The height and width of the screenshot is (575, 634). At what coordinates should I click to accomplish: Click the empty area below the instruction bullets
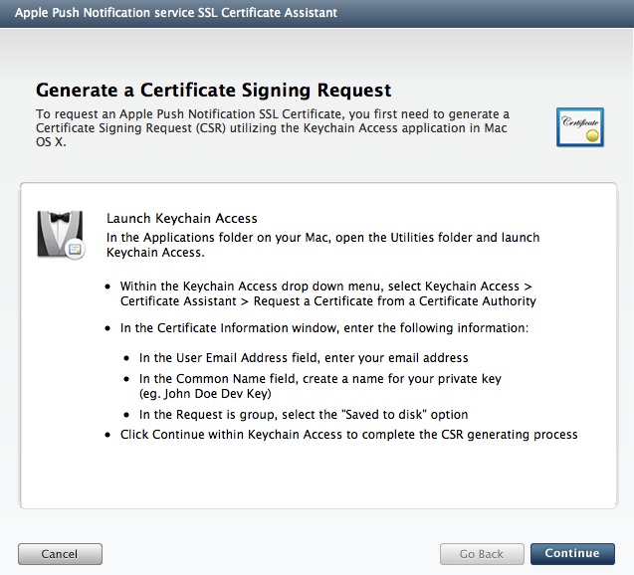[317, 476]
